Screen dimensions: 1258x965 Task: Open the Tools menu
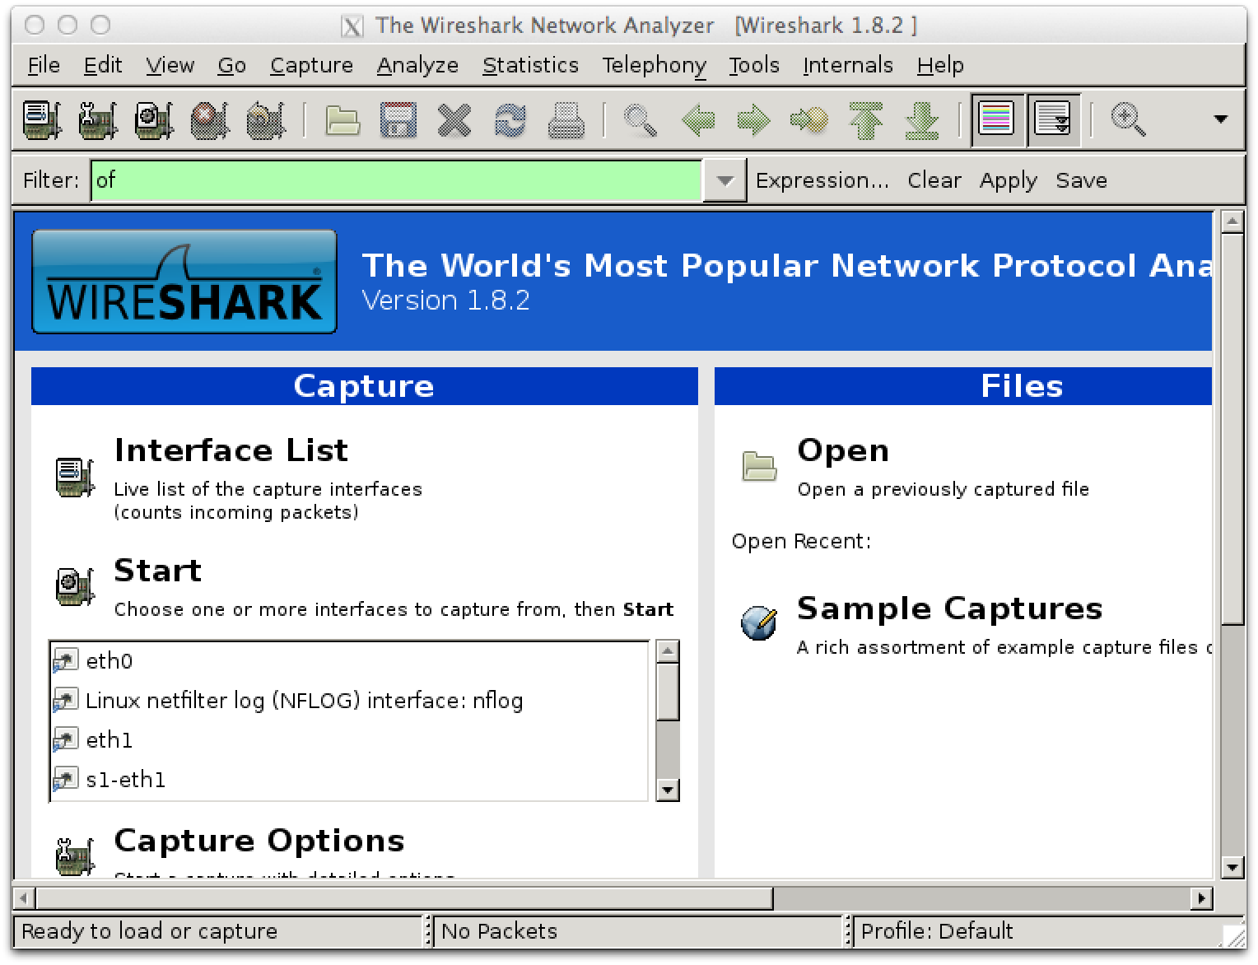click(x=753, y=65)
